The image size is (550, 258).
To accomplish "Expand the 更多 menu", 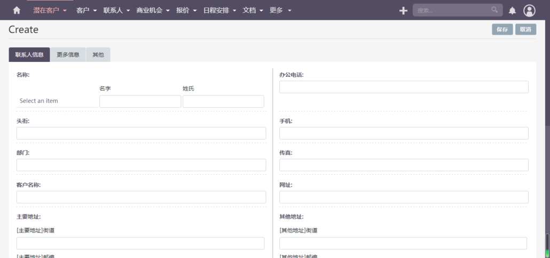I will click(280, 10).
